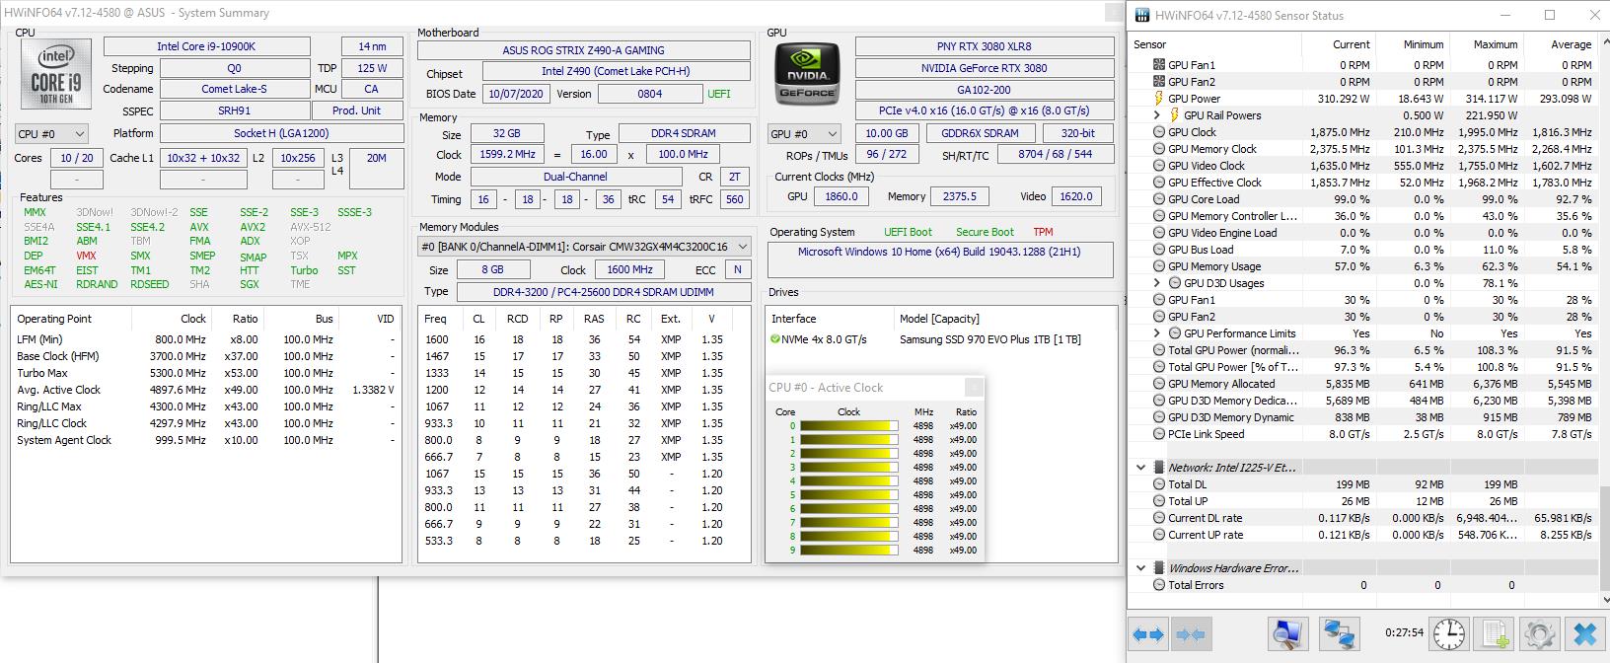Click the BIOS version 0804 field
This screenshot has height=663, width=1610.
tap(649, 94)
